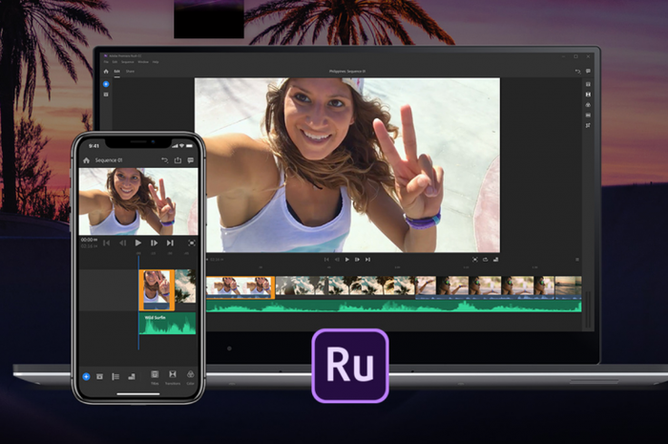Tap phone step forward frame button

(x=154, y=243)
